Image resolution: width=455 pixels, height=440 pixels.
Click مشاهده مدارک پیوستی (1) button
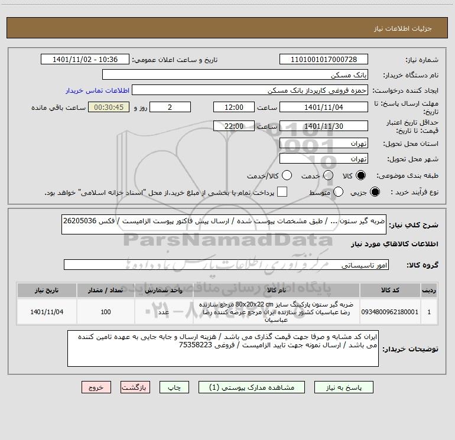[252, 387]
